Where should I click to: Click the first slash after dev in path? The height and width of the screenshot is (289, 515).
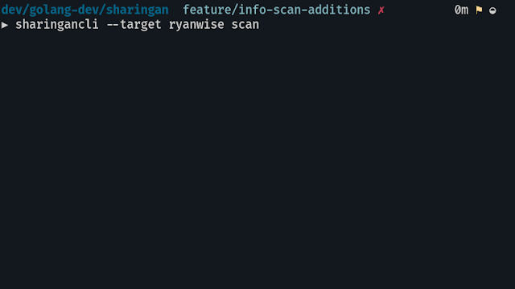click(x=26, y=10)
